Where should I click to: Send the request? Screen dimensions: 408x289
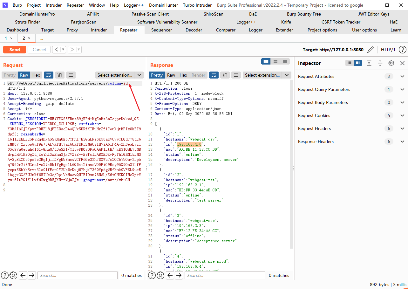tap(15, 50)
